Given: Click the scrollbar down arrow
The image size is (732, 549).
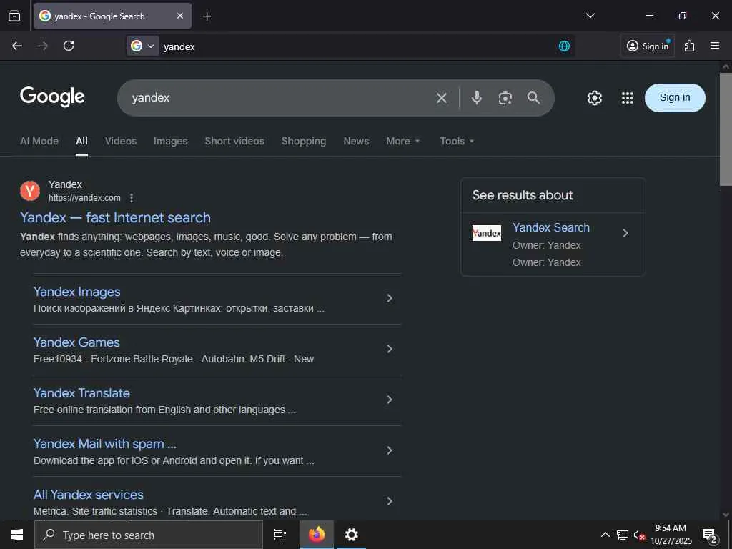Looking at the screenshot, I should pos(726,515).
